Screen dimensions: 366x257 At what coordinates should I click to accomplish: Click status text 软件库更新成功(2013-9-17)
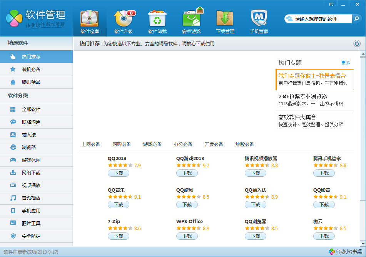[x=31, y=252]
